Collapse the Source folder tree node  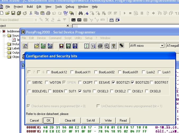4,36
